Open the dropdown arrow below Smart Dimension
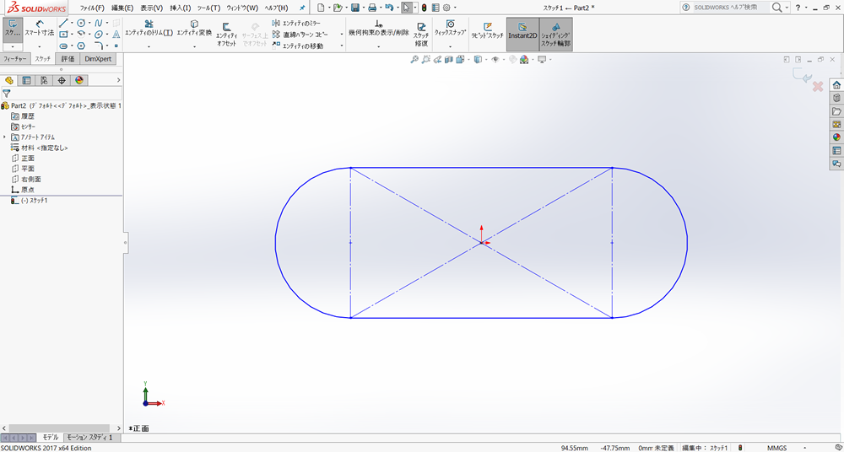The height and width of the screenshot is (452, 844). (40, 47)
